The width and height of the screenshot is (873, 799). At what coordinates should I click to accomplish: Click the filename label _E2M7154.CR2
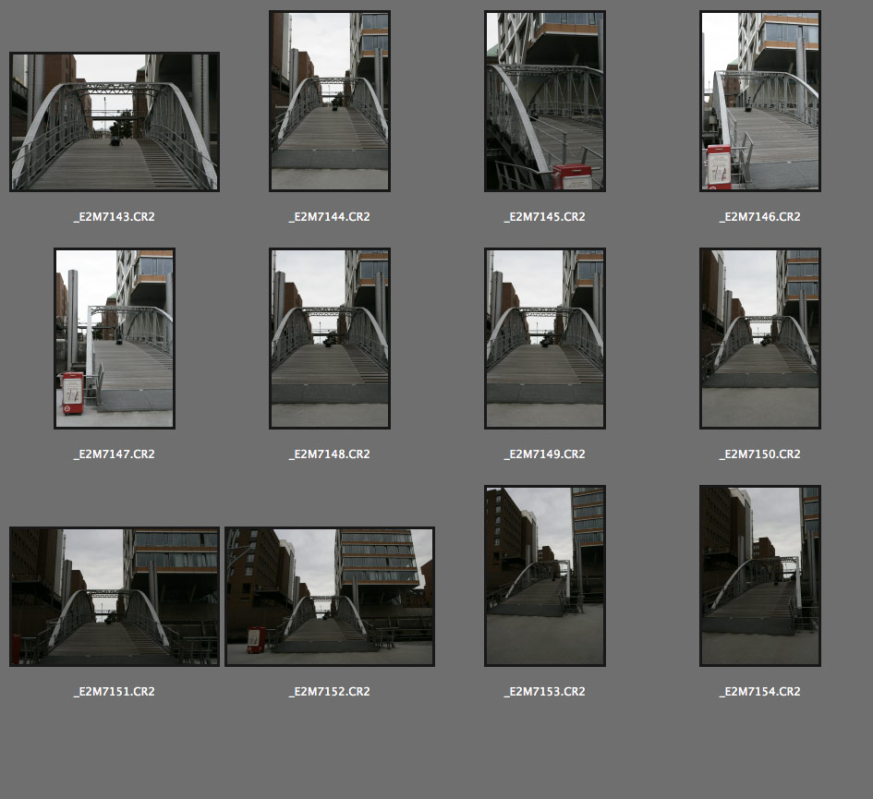(x=760, y=692)
